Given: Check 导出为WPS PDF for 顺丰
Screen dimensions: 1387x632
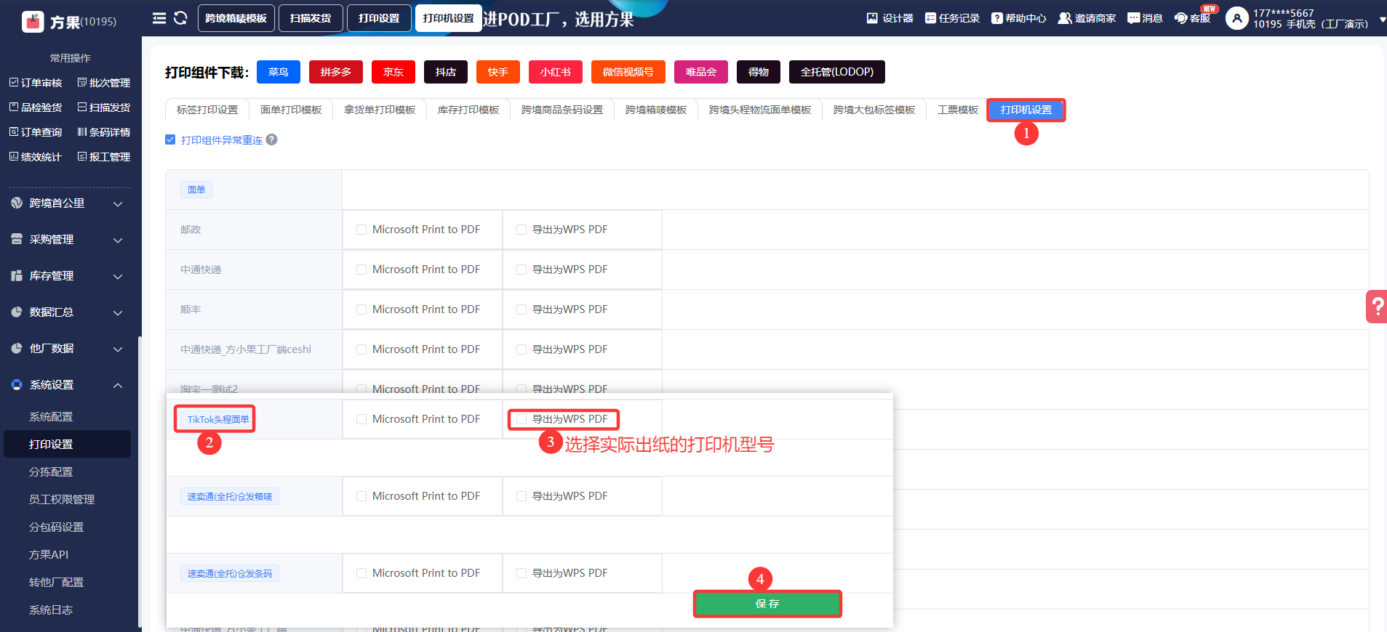Looking at the screenshot, I should click(x=521, y=309).
